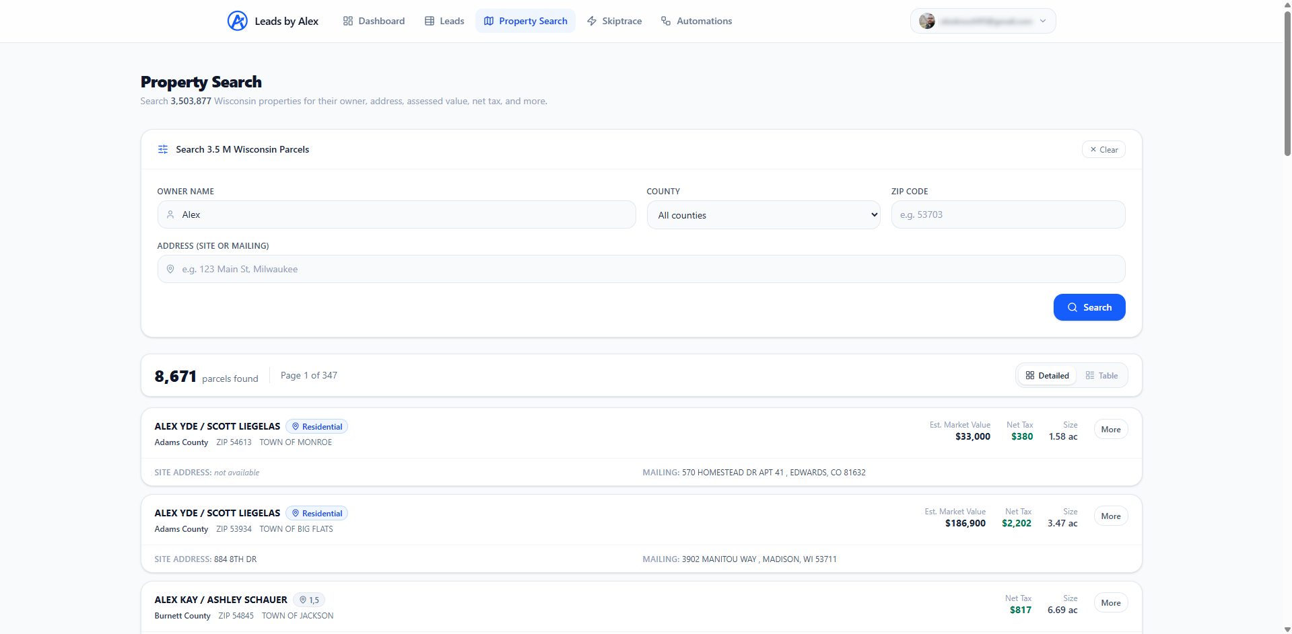
Task: Click the person icon in Owner Name field
Action: [170, 214]
